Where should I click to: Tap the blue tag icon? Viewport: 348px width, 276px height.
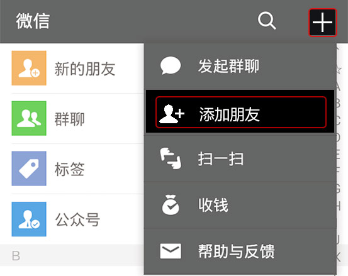pos(29,168)
